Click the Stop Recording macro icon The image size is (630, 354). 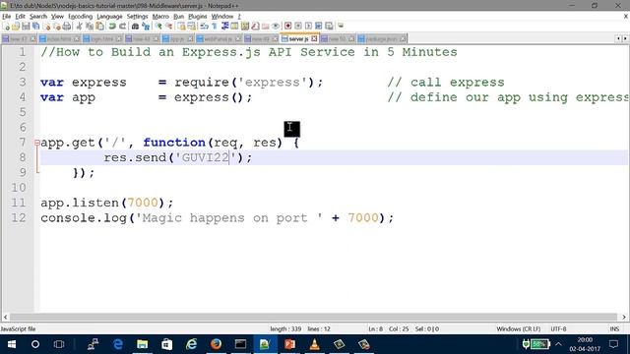click(x=298, y=27)
